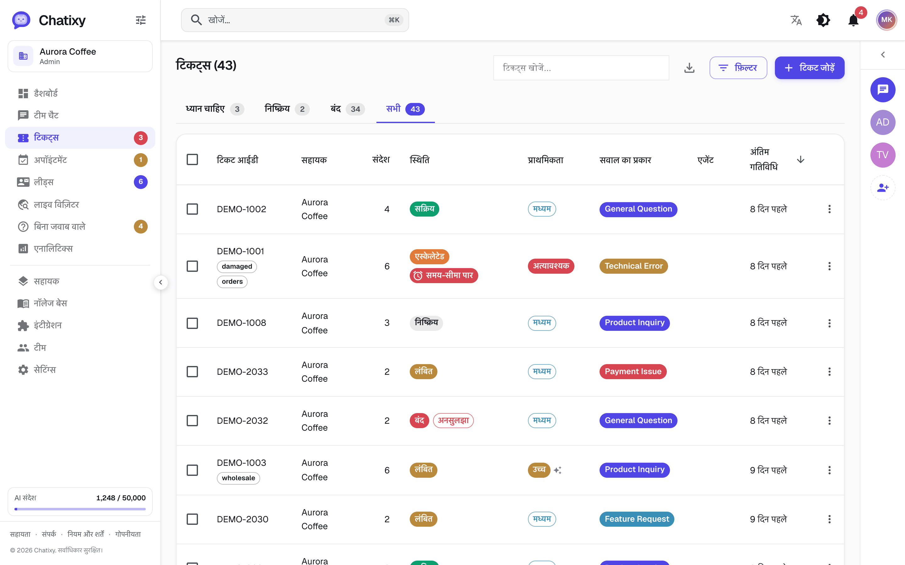905x565 pixels.
Task: Click the Chatixy logo icon
Action: point(21,20)
